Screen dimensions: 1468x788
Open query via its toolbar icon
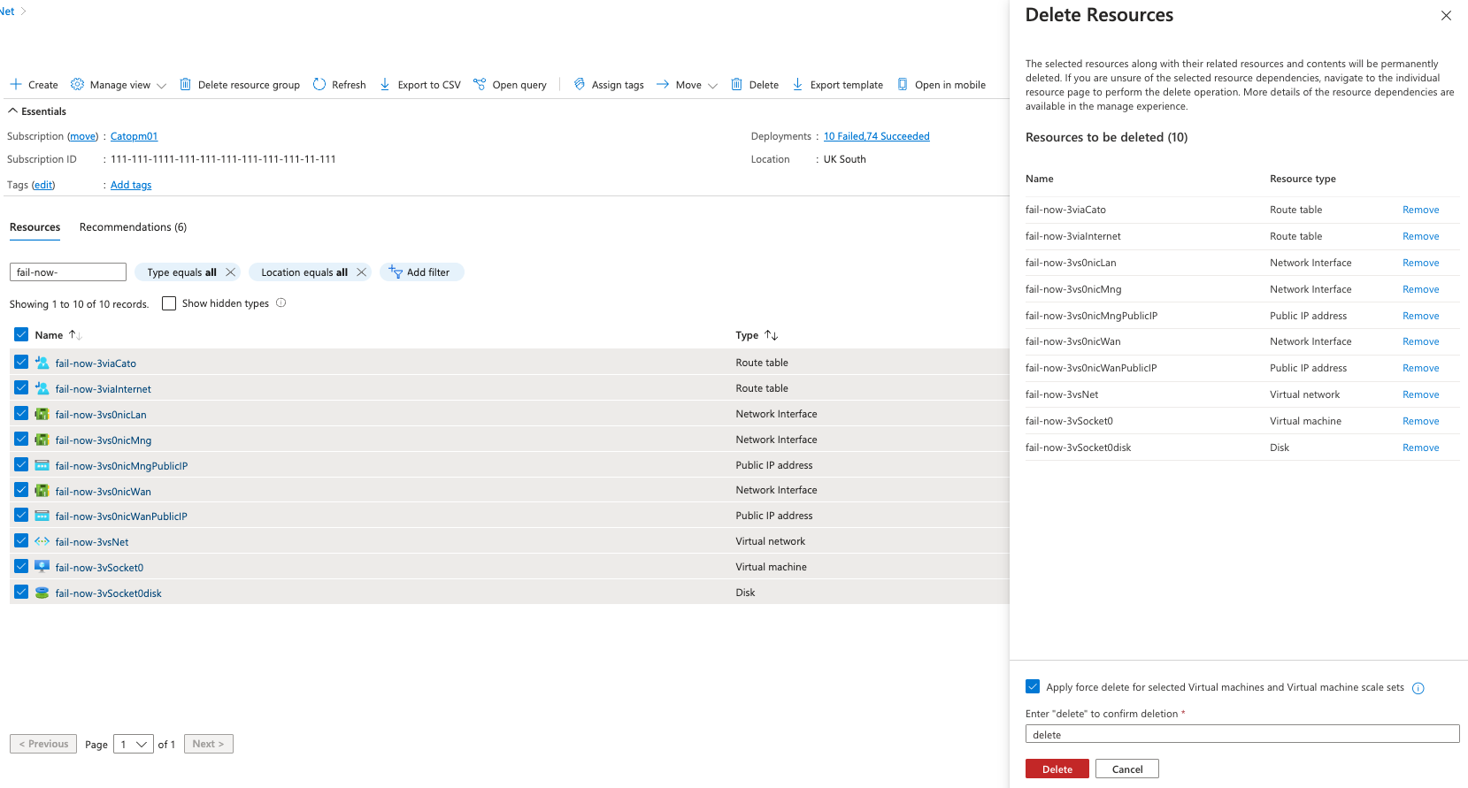click(480, 85)
